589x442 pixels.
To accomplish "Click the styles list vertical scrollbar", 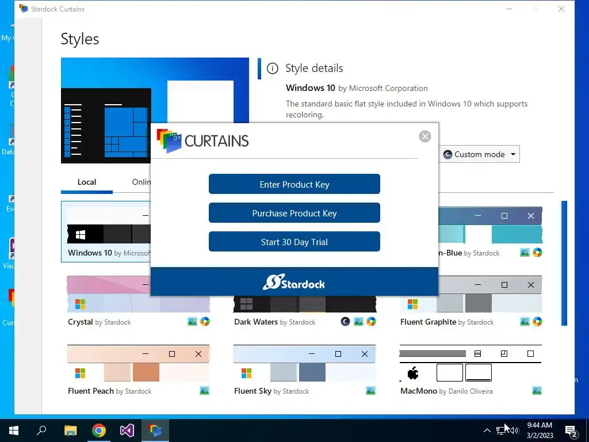I will 564,263.
